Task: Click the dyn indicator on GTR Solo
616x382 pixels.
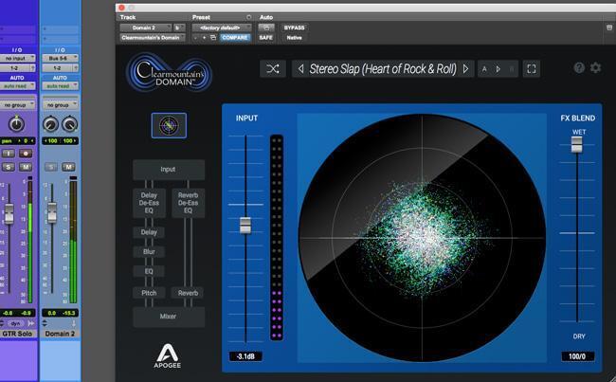Action: [x=15, y=323]
